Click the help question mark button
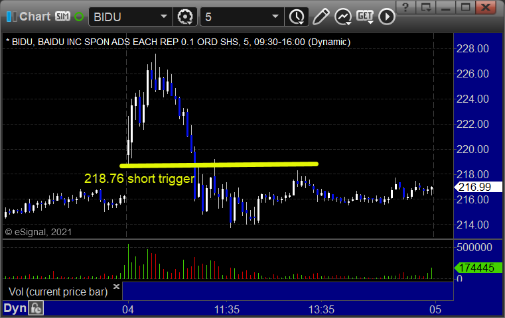Image resolution: width=505 pixels, height=318 pixels. [406, 7]
